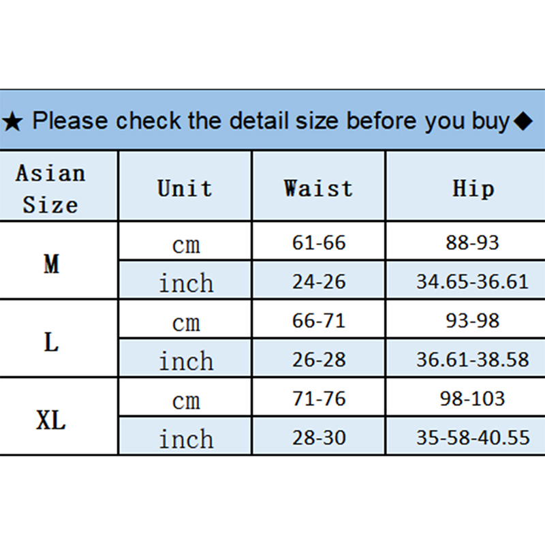Select the 'Unit' column header

point(185,187)
